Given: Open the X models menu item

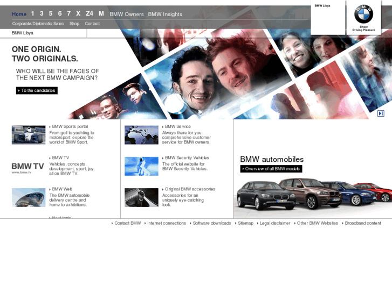Looking at the screenshot, I should click(x=78, y=13).
